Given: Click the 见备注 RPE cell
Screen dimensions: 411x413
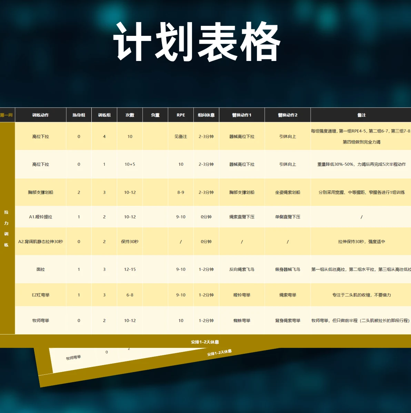Looking at the screenshot, I should pyautogui.click(x=181, y=136).
